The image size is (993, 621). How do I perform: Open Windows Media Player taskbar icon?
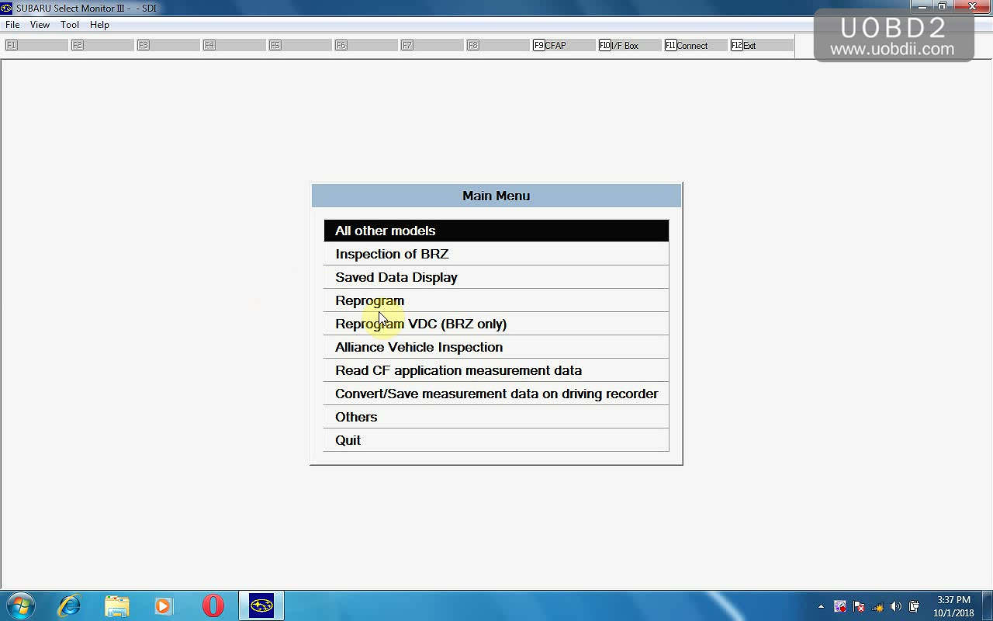(x=163, y=605)
